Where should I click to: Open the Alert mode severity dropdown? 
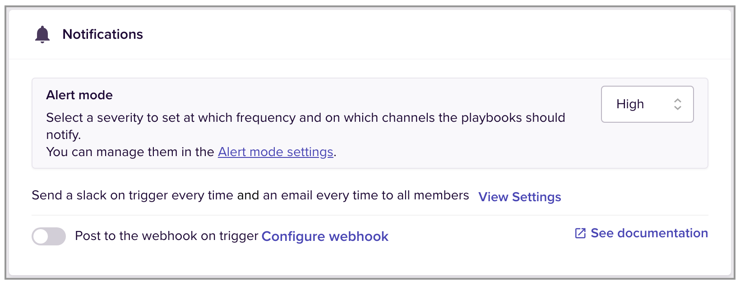click(x=647, y=104)
